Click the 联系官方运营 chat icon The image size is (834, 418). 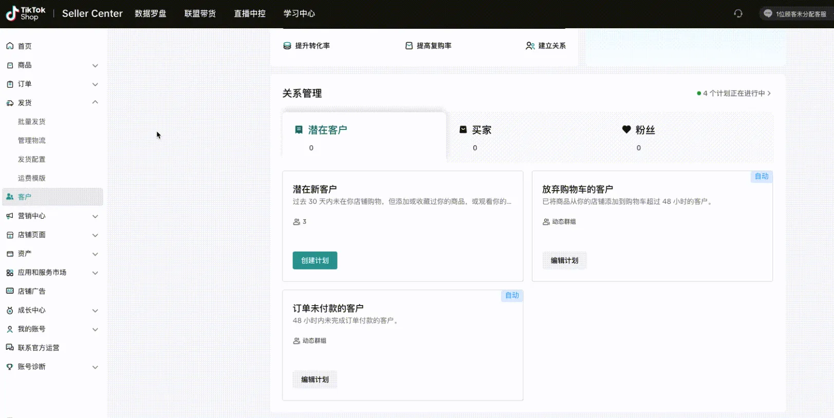(x=10, y=348)
